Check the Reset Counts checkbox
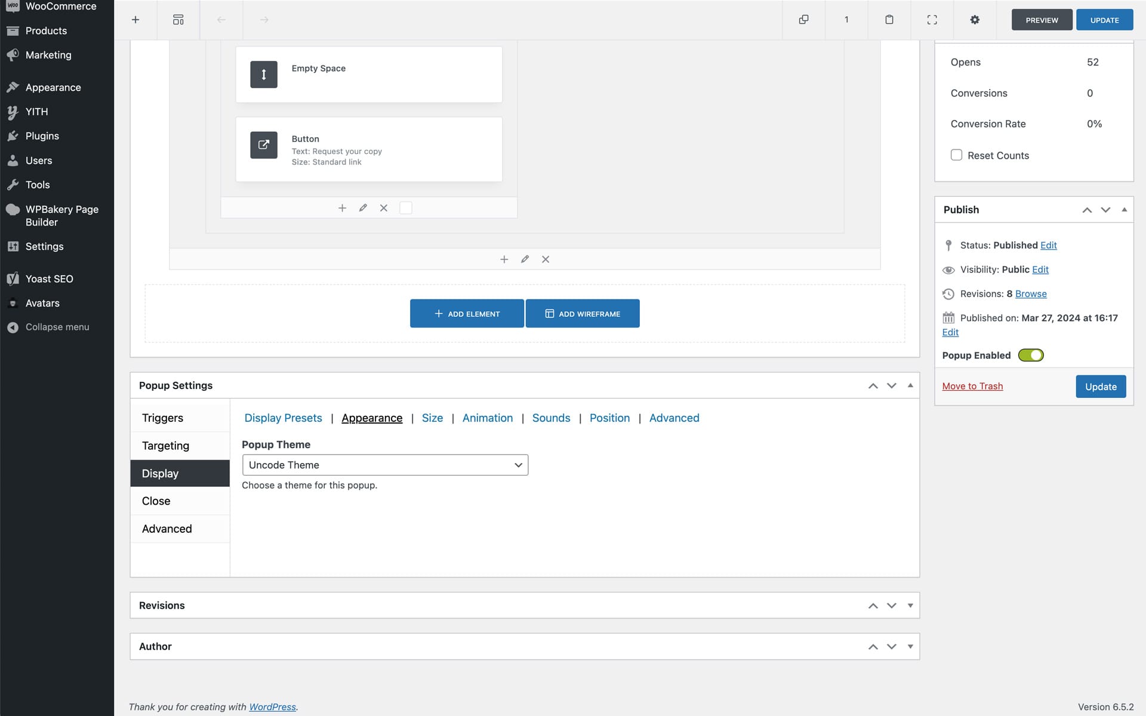The height and width of the screenshot is (716, 1146). click(x=956, y=155)
